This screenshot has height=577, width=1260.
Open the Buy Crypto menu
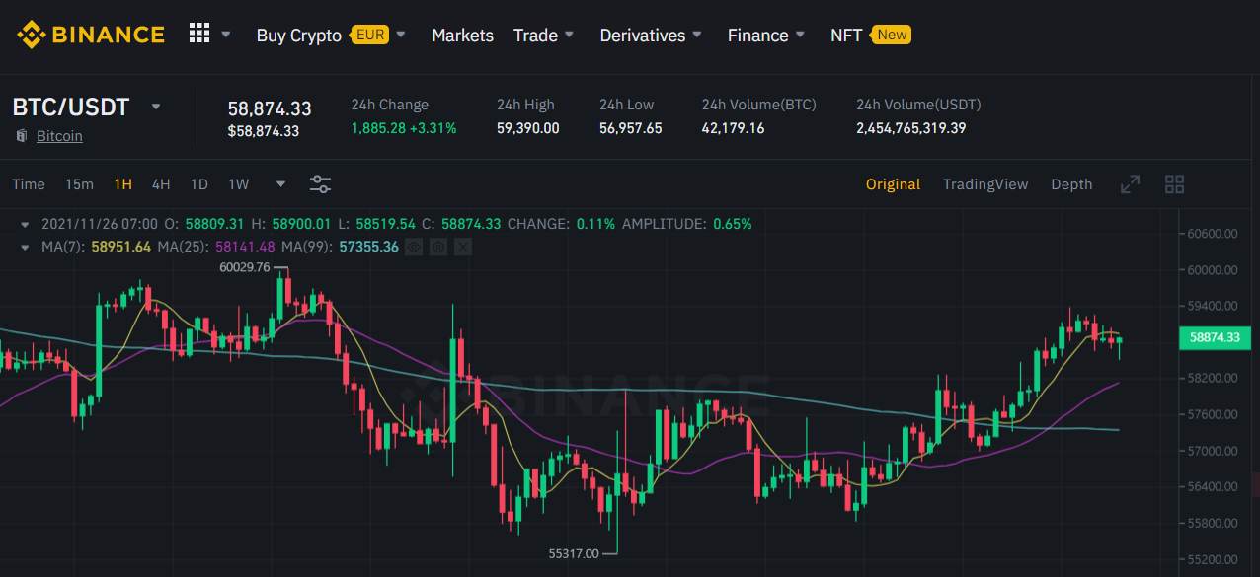[298, 36]
